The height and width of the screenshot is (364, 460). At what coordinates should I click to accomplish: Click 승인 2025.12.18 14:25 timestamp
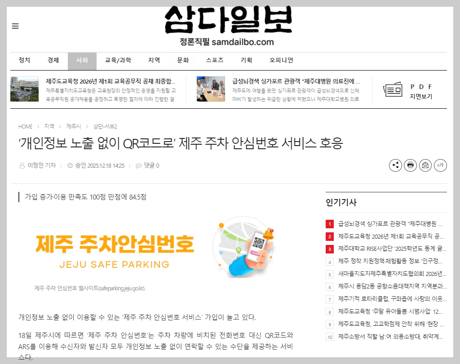(x=100, y=165)
